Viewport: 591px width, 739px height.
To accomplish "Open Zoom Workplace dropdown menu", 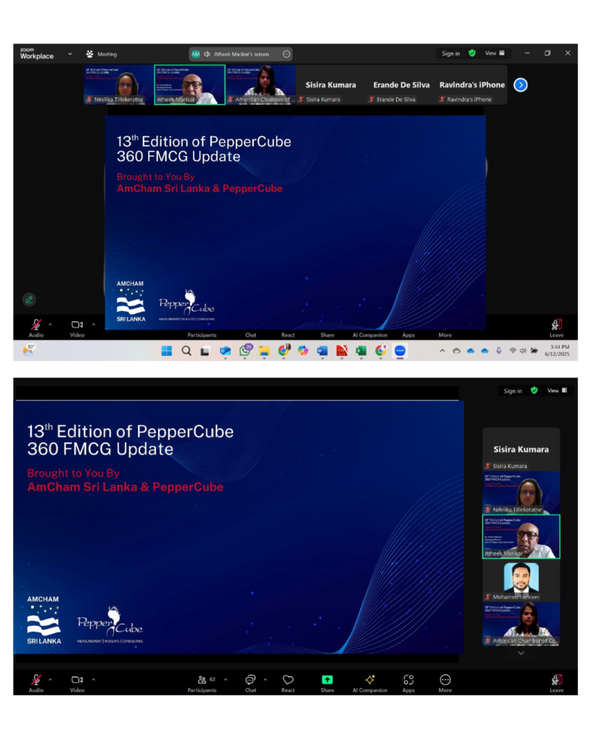I will [70, 54].
